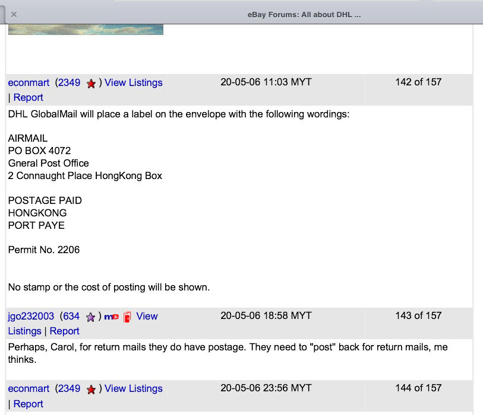Close the eBay Forums browser tab
The height and width of the screenshot is (415, 483).
point(14,14)
